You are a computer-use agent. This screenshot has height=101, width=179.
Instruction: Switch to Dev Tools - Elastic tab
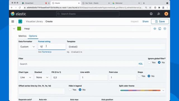pos(96,3)
